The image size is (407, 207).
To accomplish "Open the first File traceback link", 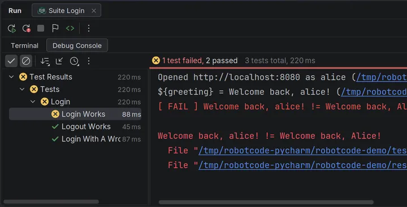I will (x=302, y=151).
